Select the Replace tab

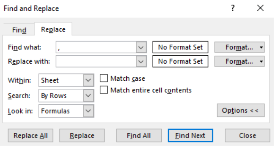click(x=53, y=29)
